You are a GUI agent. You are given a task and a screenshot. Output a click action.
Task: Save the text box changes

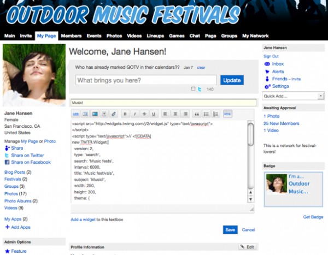[x=230, y=230]
